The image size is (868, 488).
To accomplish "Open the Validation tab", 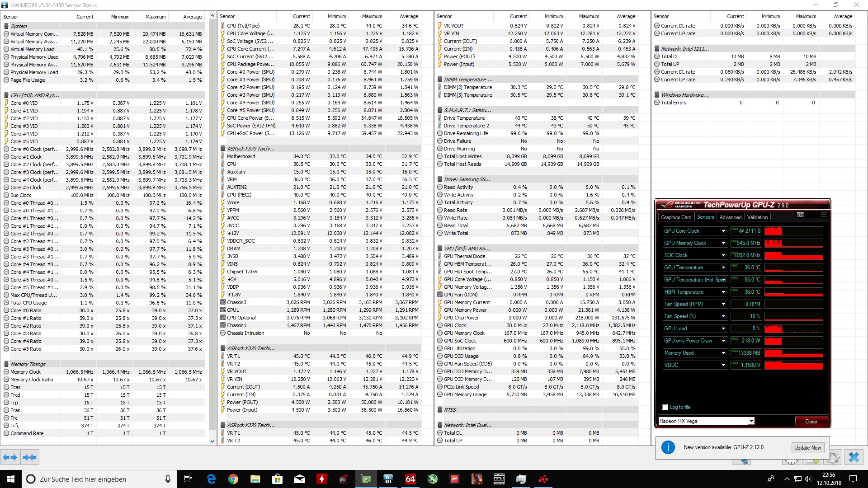I will click(757, 217).
